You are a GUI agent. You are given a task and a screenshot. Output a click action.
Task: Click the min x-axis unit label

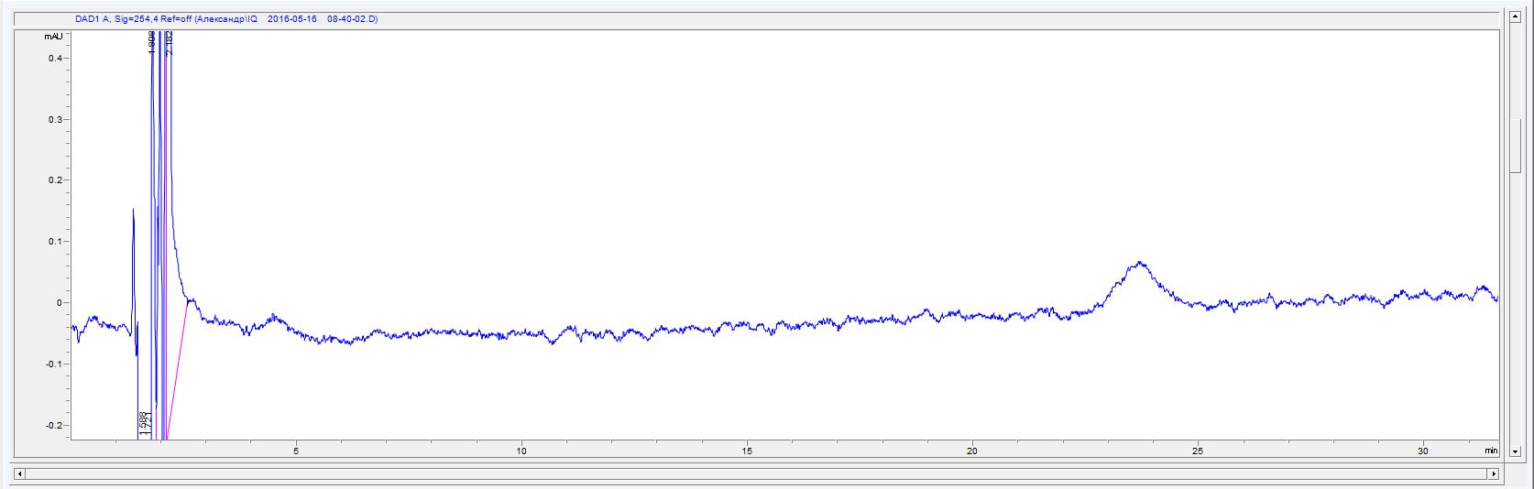pos(1491,451)
